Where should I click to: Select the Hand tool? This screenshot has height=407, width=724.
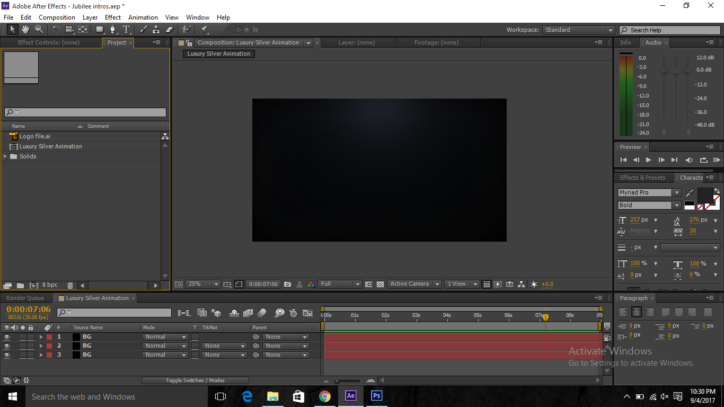pos(25,30)
